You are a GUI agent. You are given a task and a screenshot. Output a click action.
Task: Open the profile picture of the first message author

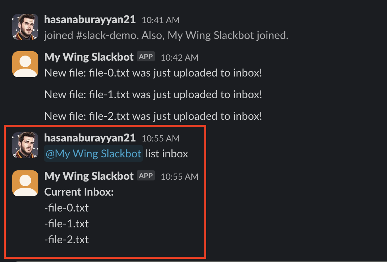(25, 26)
